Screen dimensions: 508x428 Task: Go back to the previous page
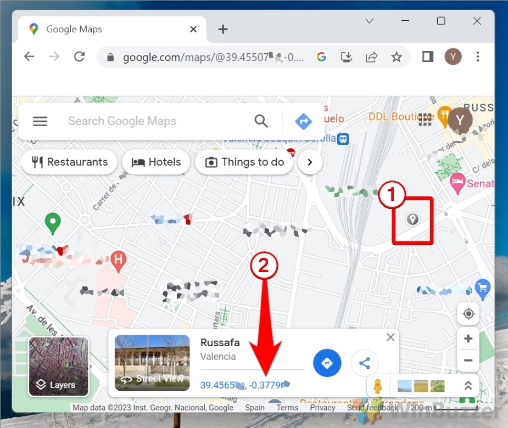(x=29, y=57)
